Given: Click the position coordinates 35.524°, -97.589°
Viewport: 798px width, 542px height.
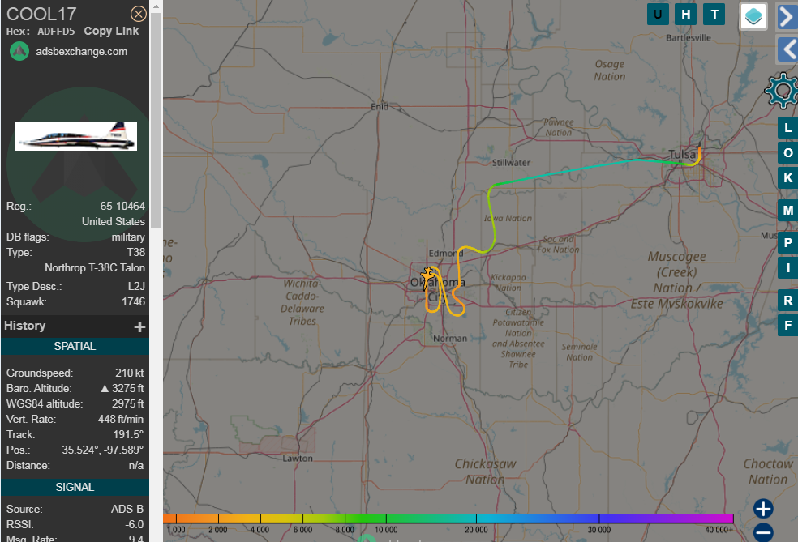Looking at the screenshot, I should pyautogui.click(x=103, y=450).
